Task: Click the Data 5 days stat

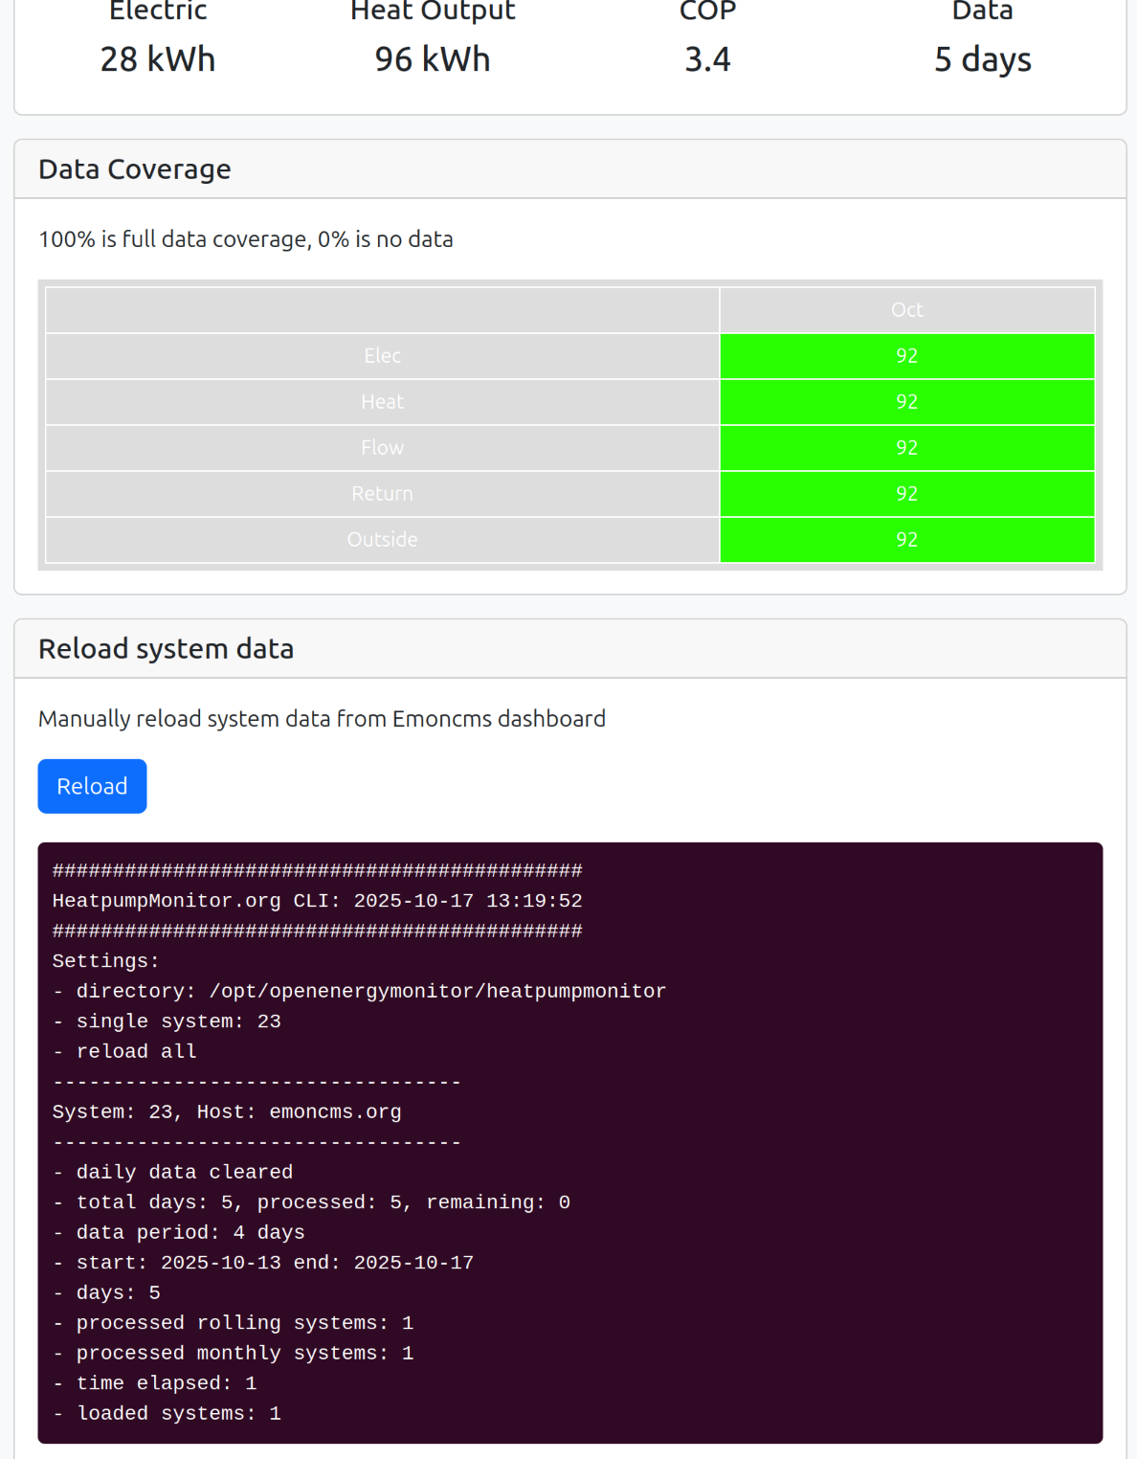Action: coord(982,58)
